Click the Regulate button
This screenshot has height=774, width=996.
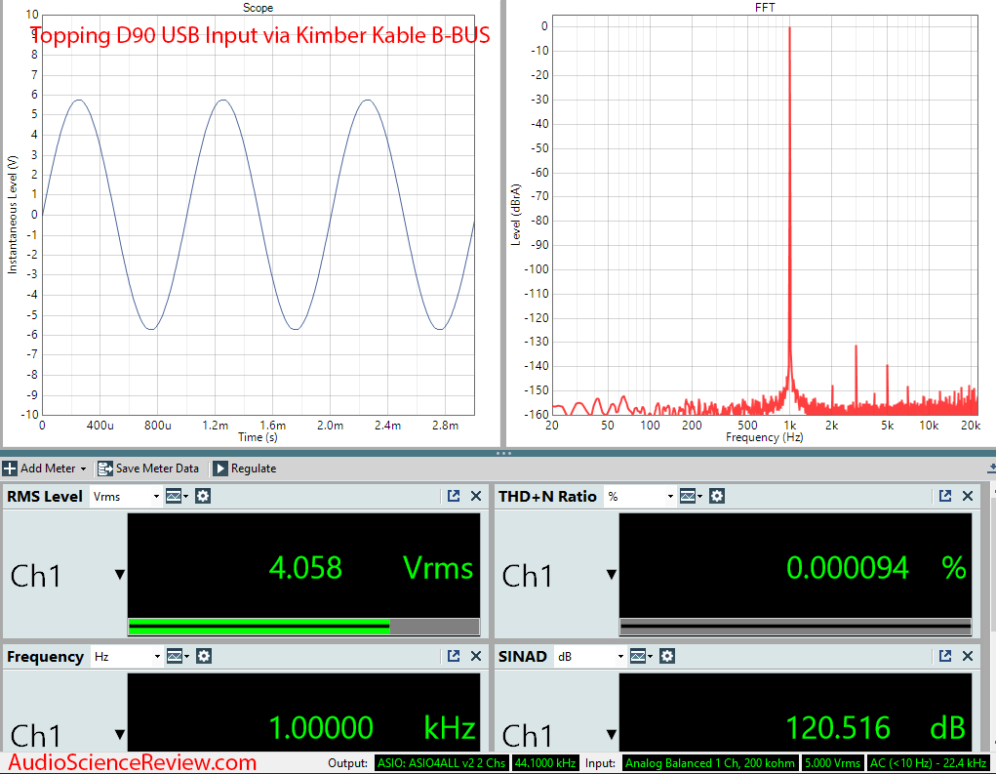point(245,468)
